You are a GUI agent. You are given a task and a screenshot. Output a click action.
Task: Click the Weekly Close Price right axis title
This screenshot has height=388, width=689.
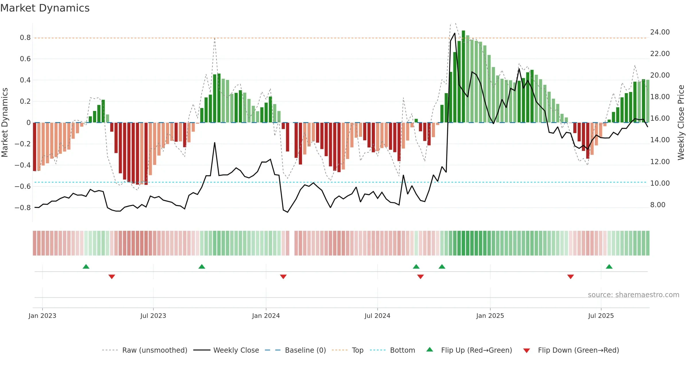pos(681,122)
